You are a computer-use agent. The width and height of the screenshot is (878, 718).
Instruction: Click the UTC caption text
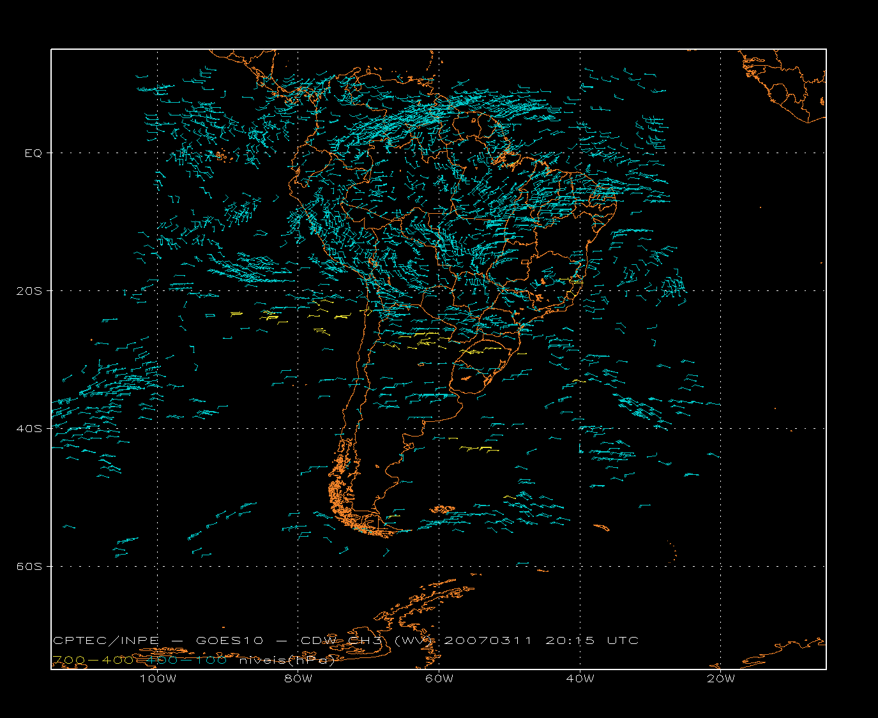pos(623,640)
